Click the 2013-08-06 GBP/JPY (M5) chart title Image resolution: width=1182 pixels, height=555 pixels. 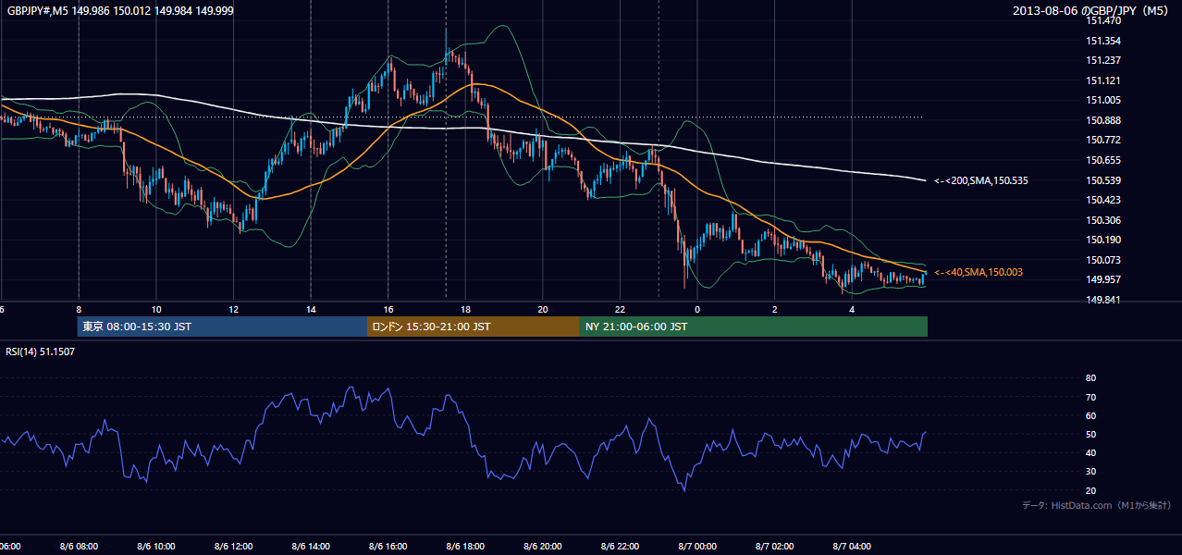point(1091,10)
